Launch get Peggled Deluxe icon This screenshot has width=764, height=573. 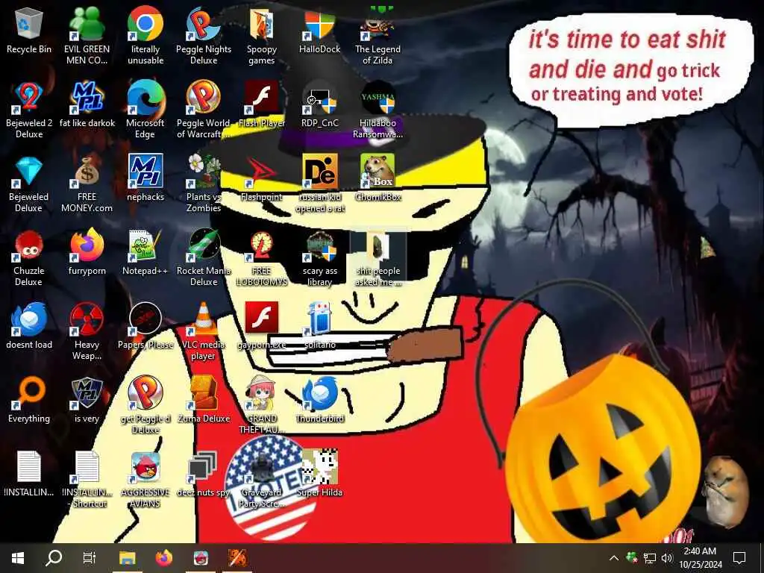[145, 405]
